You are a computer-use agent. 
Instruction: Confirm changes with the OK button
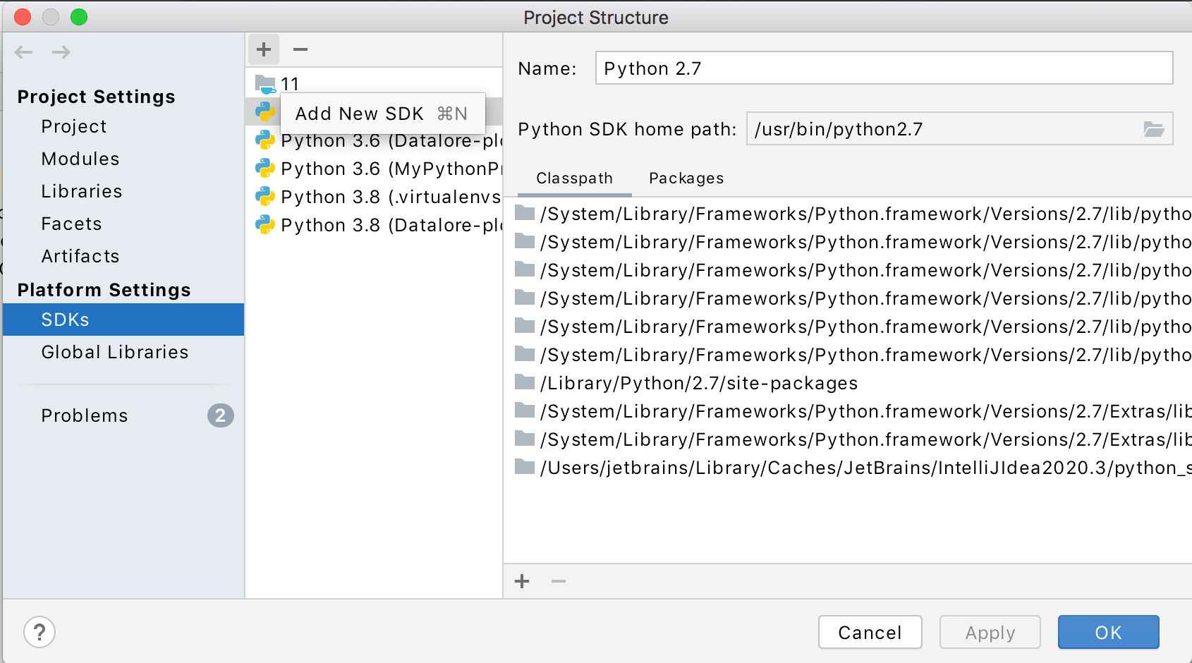point(1107,632)
